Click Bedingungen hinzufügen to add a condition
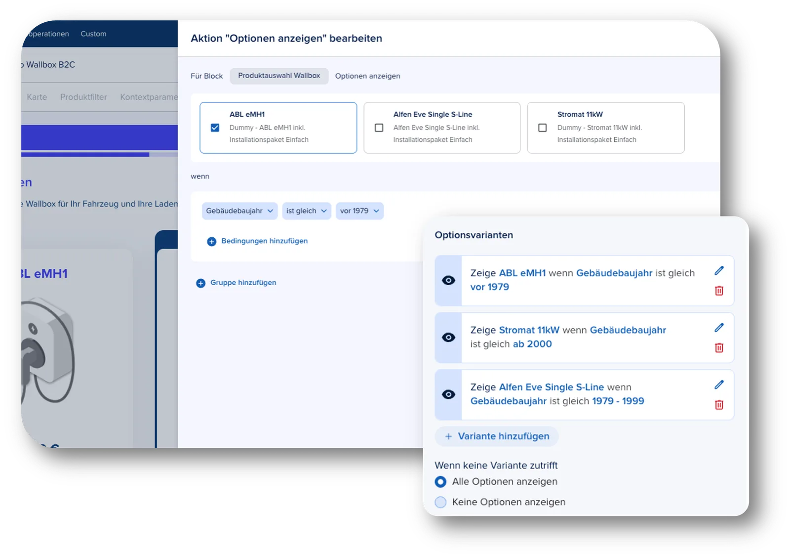This screenshot has height=557, width=790. [264, 241]
